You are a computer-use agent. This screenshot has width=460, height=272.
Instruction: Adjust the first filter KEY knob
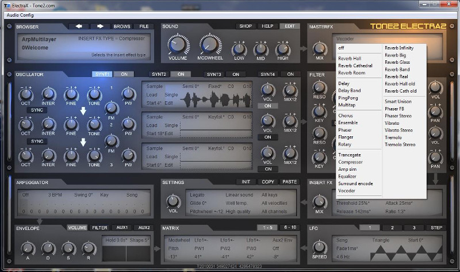319,112
